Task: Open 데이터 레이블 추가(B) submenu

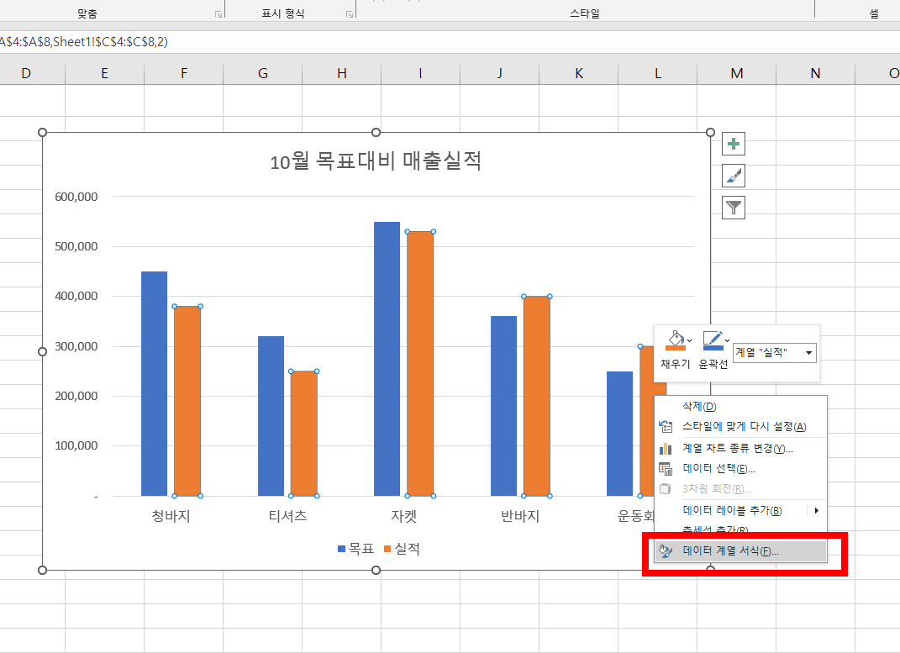Action: [x=740, y=510]
